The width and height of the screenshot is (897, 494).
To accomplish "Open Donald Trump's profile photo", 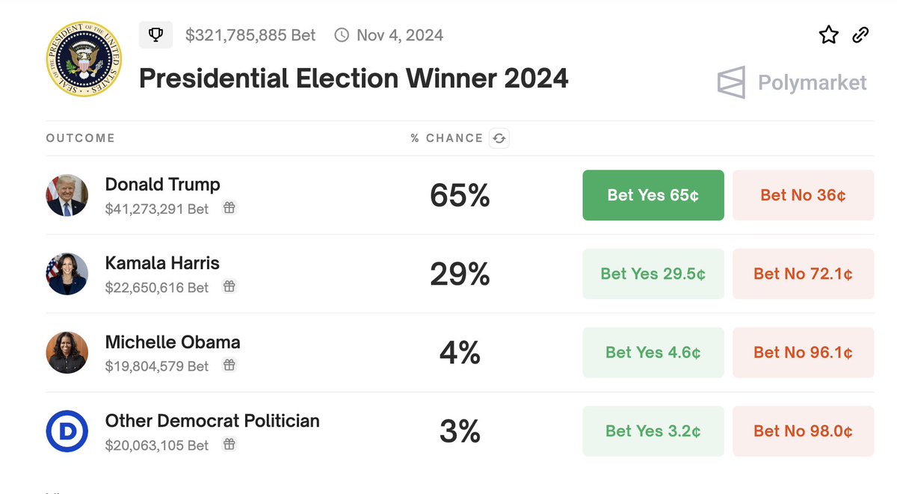I will tap(67, 195).
